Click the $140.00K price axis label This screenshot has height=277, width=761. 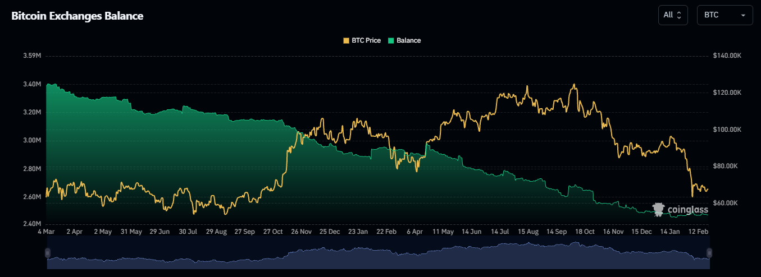coord(727,56)
